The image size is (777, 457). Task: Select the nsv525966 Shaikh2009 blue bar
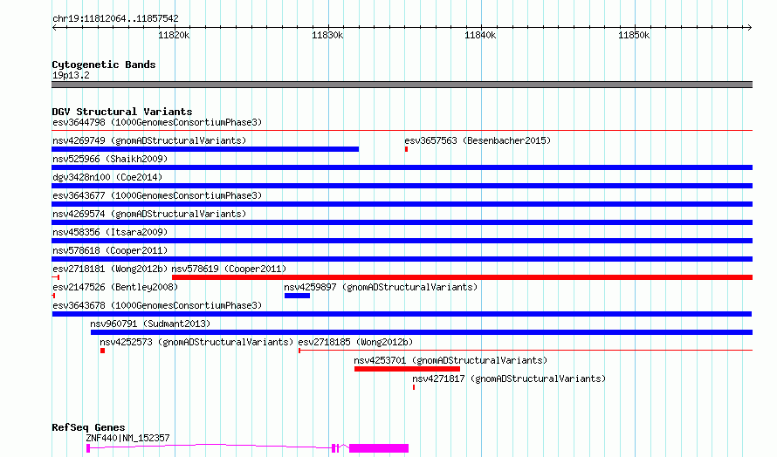point(402,167)
